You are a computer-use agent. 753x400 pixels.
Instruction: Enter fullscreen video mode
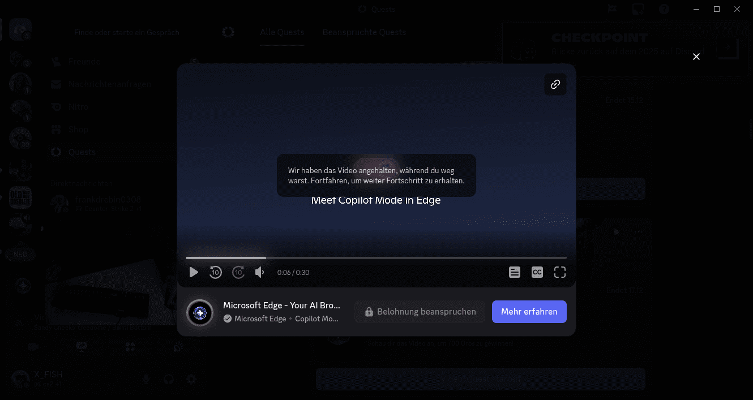click(x=560, y=272)
